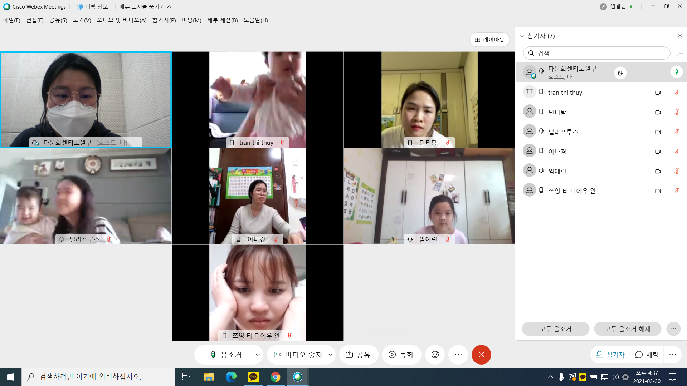This screenshot has width=687, height=386.
Task: Select 딜라프루즈 video tile
Action: click(86, 196)
